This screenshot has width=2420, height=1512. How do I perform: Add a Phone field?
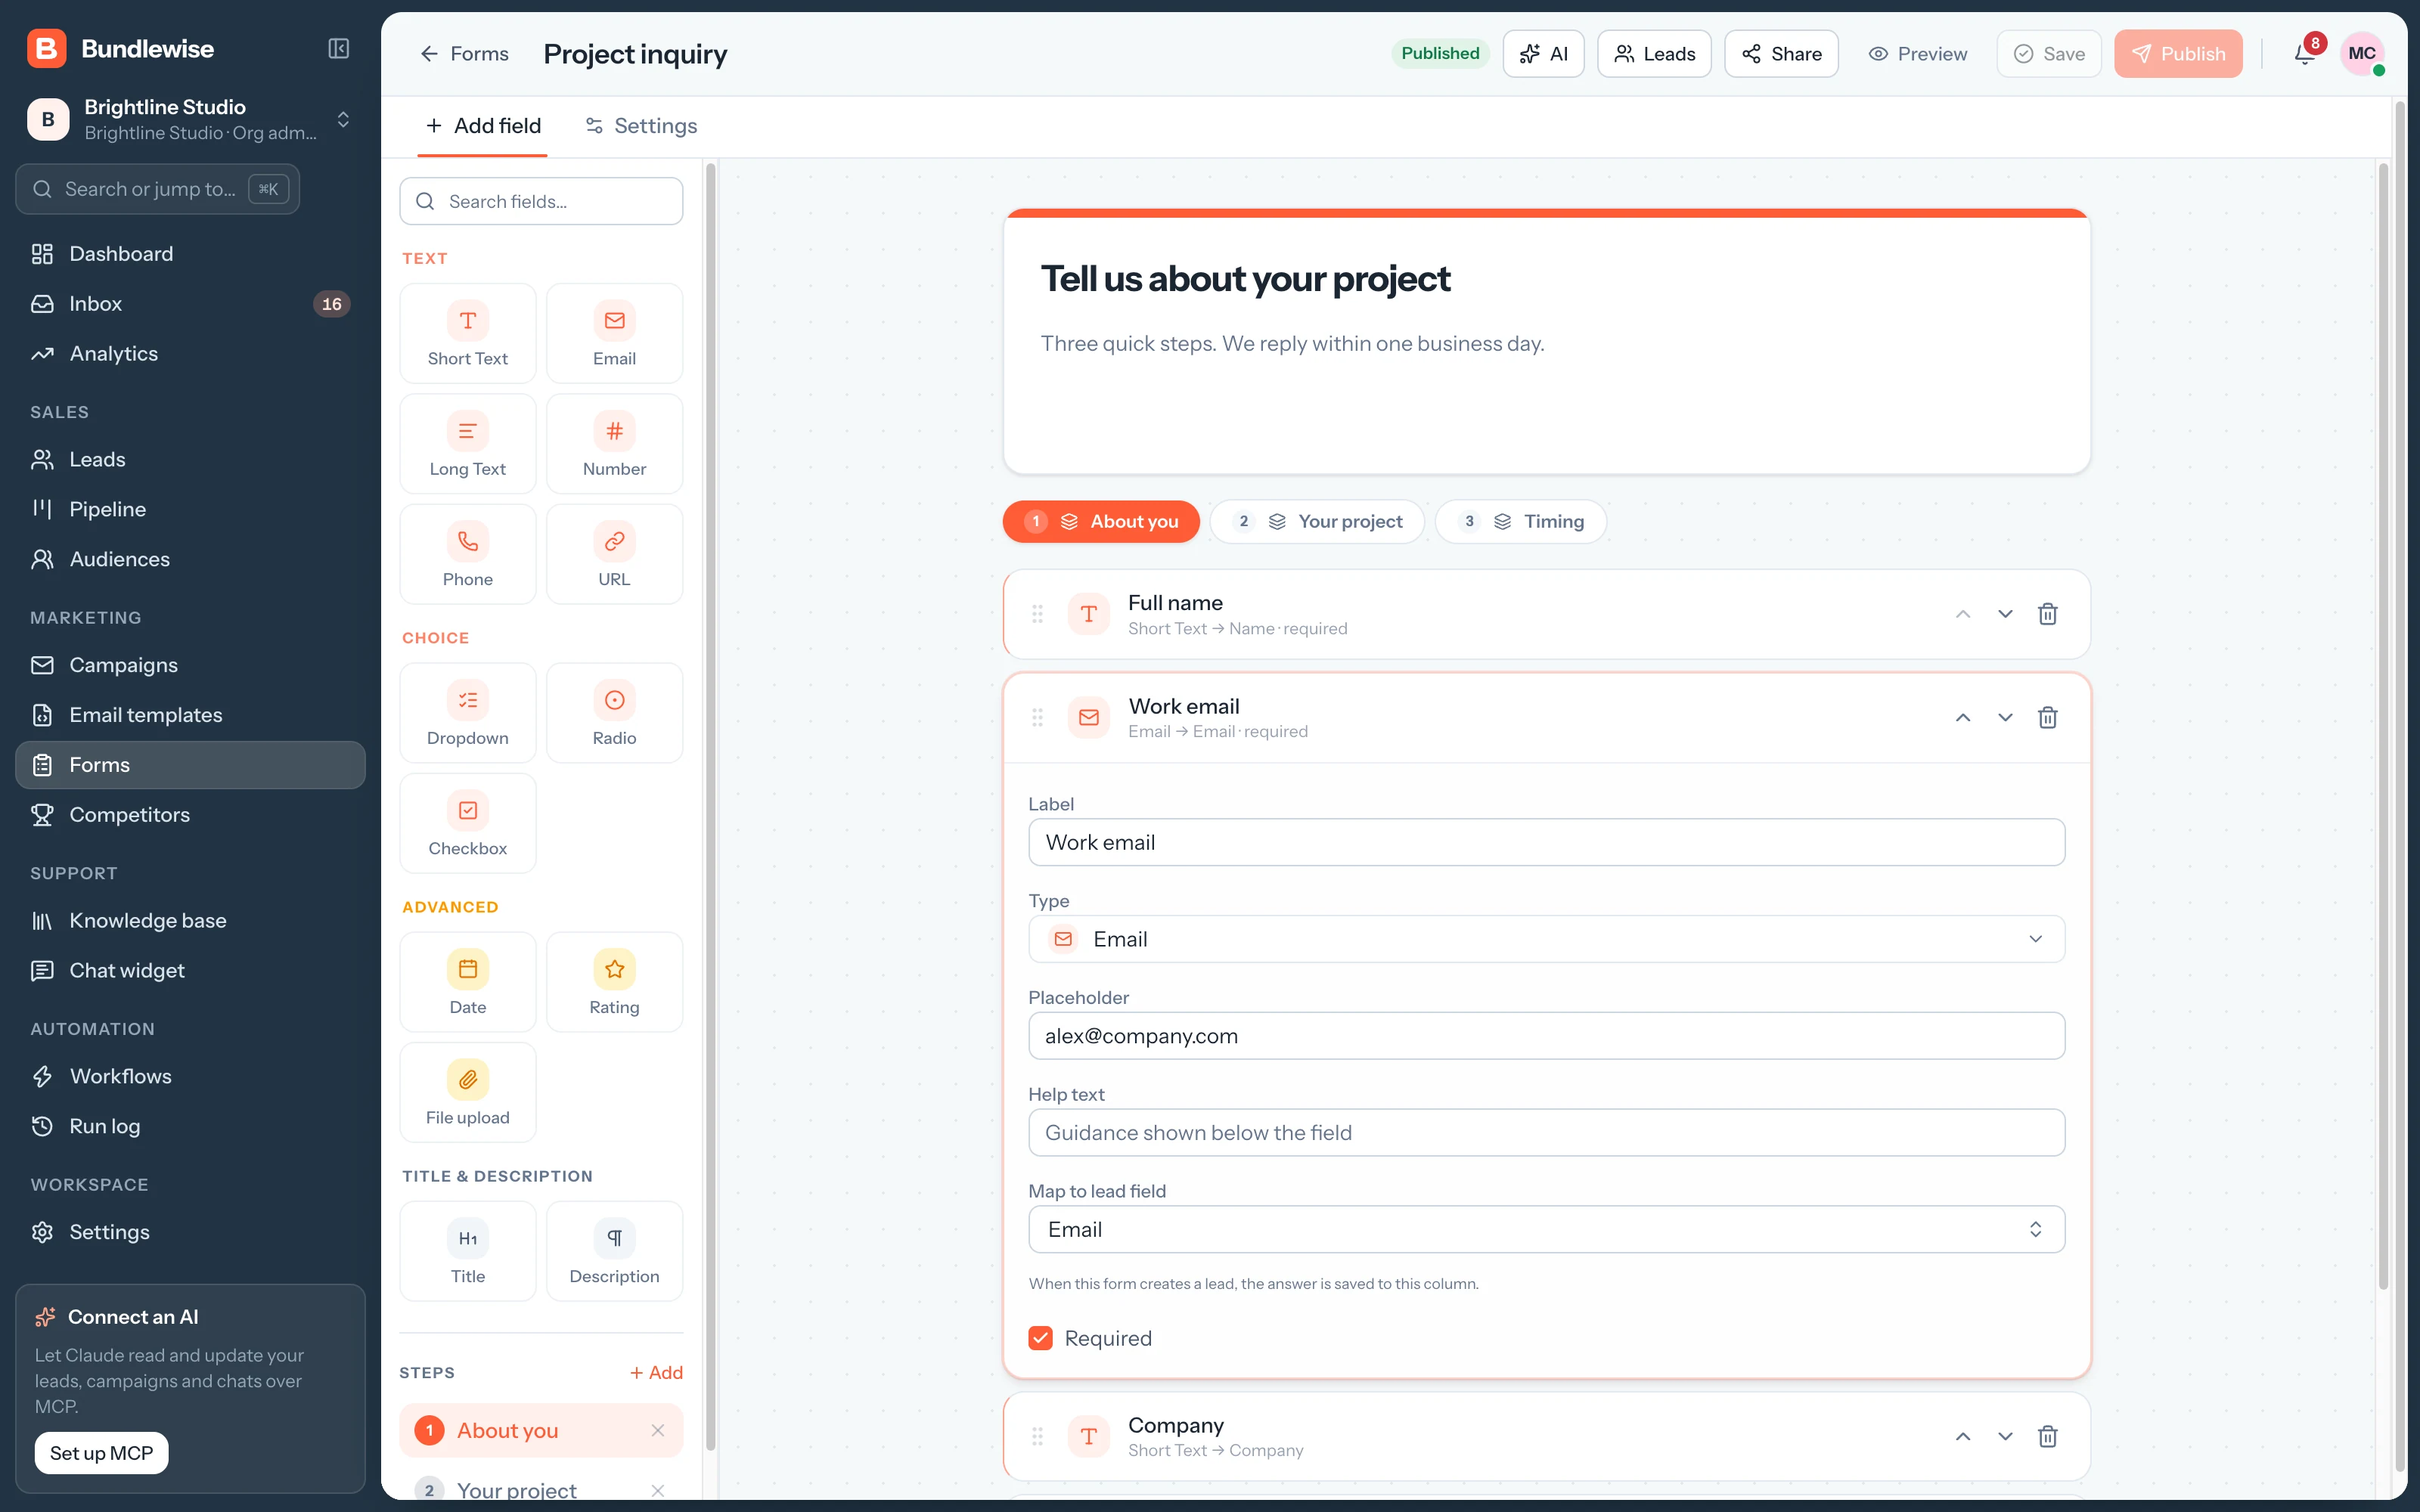tap(468, 555)
